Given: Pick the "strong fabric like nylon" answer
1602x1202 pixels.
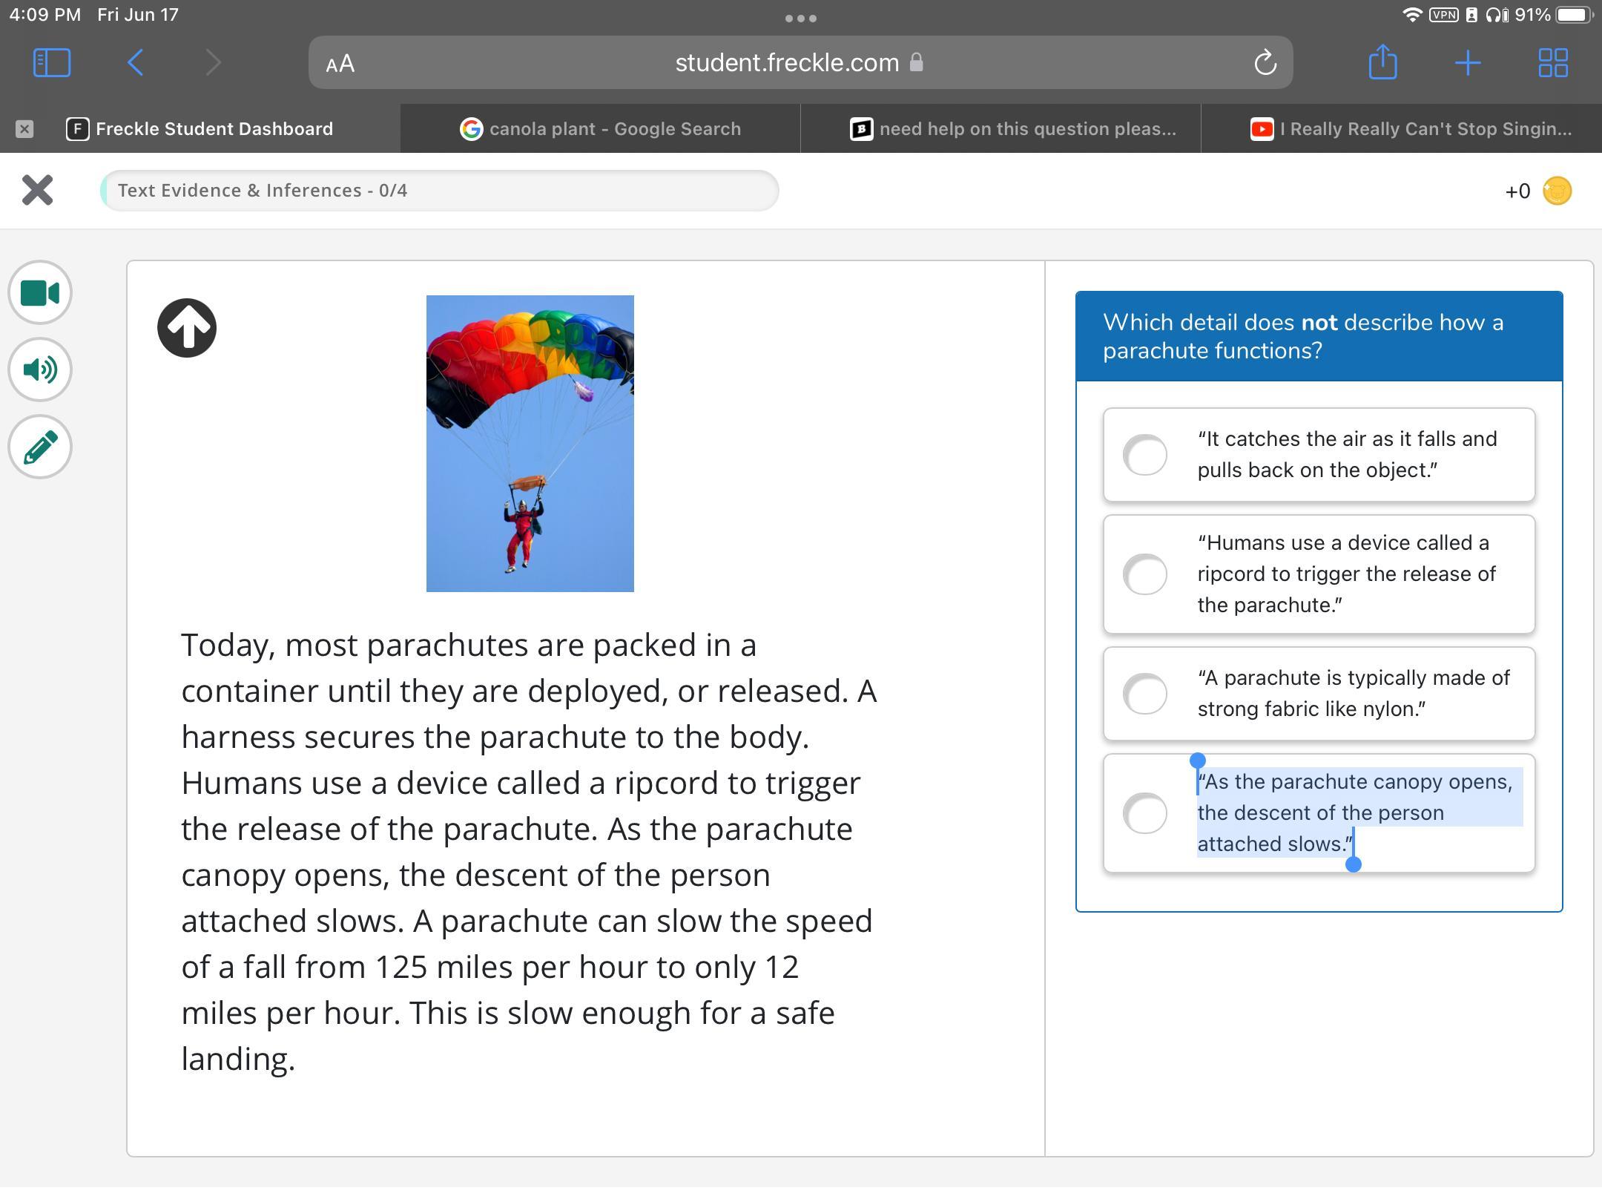Looking at the screenshot, I should 1145,694.
